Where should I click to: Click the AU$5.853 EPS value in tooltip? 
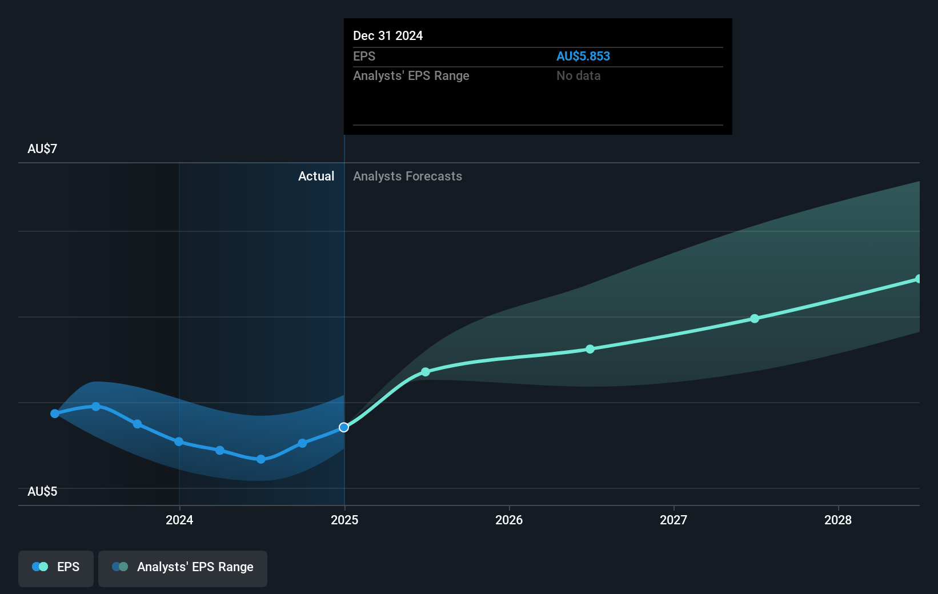pyautogui.click(x=583, y=56)
